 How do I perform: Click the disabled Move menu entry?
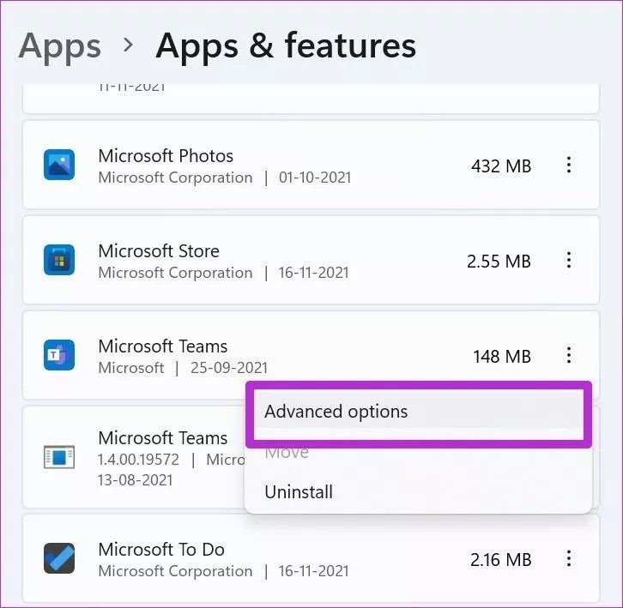click(287, 452)
